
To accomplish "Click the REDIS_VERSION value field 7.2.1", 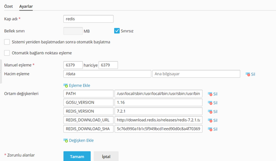I will coord(158,111).
